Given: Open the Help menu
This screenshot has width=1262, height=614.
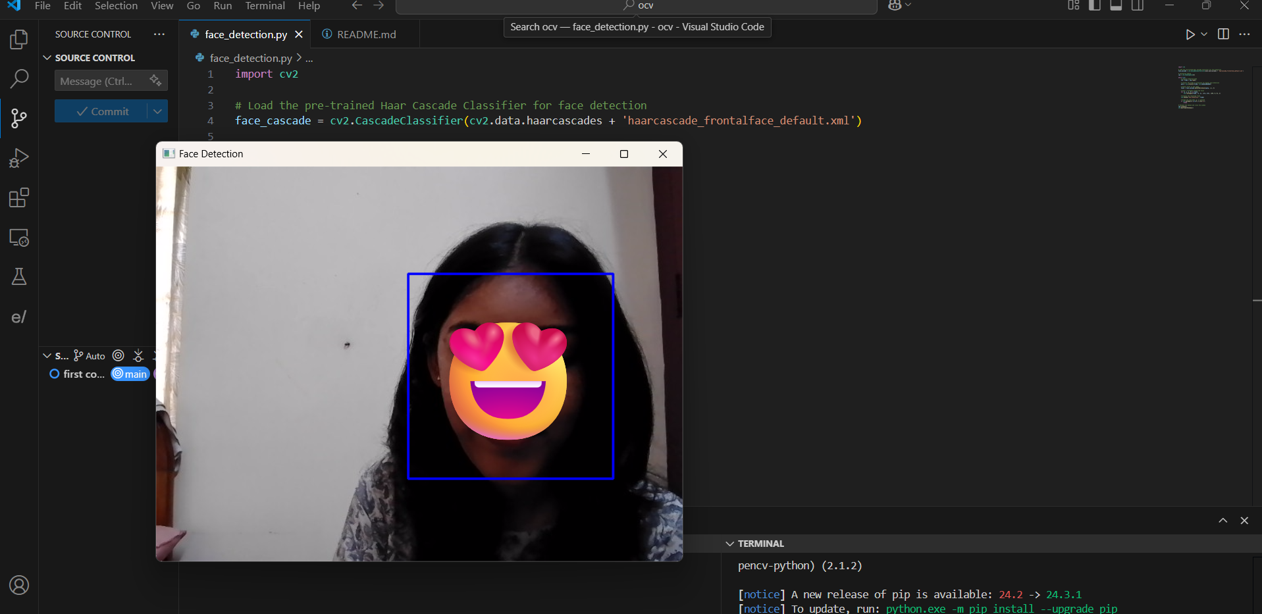Looking at the screenshot, I should click(309, 6).
